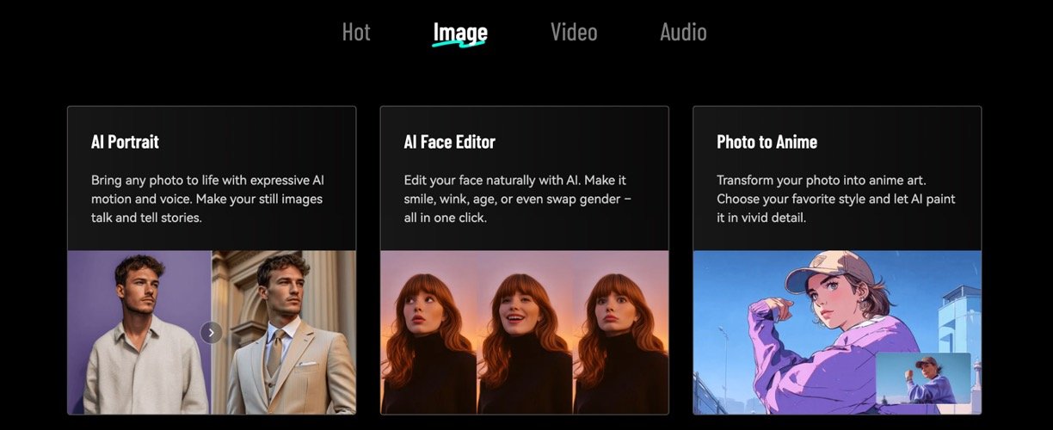Select the Image tab
Image resolution: width=1053 pixels, height=430 pixels.
pyautogui.click(x=460, y=33)
